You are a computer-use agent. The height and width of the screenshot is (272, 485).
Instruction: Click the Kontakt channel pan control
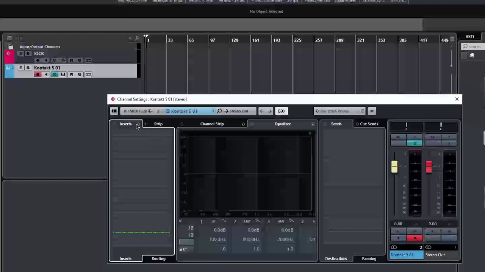406,127
